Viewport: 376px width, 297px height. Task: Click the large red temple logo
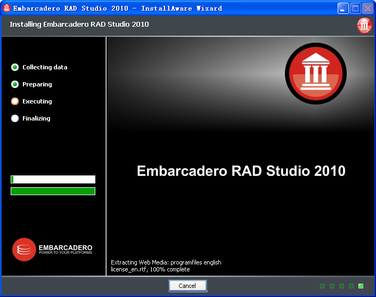click(316, 74)
